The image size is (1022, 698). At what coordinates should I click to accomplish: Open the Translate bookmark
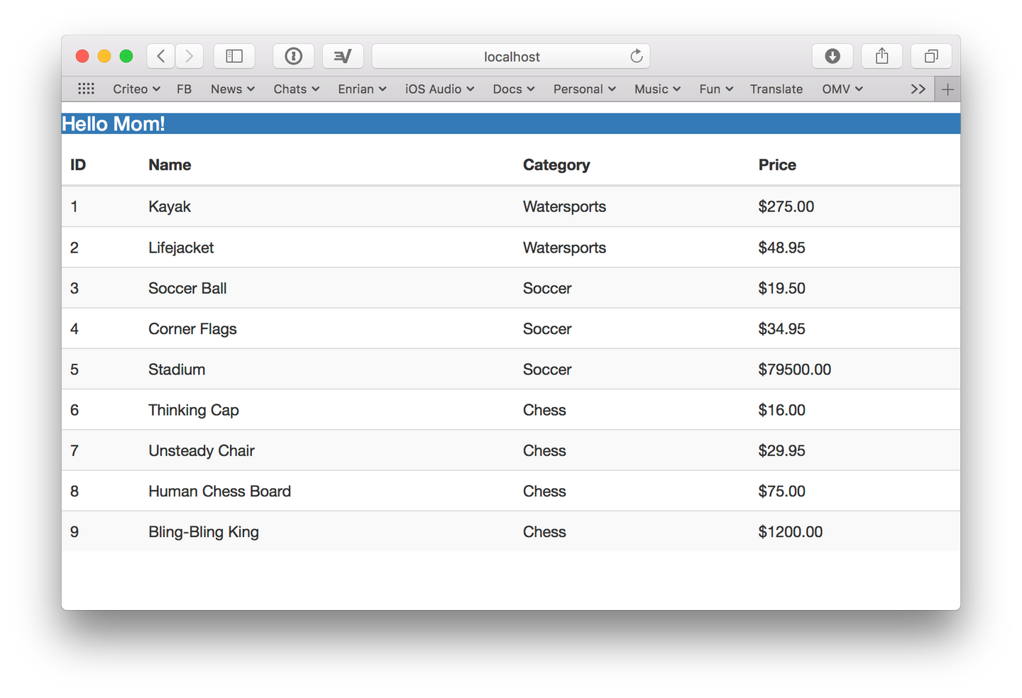tap(776, 89)
